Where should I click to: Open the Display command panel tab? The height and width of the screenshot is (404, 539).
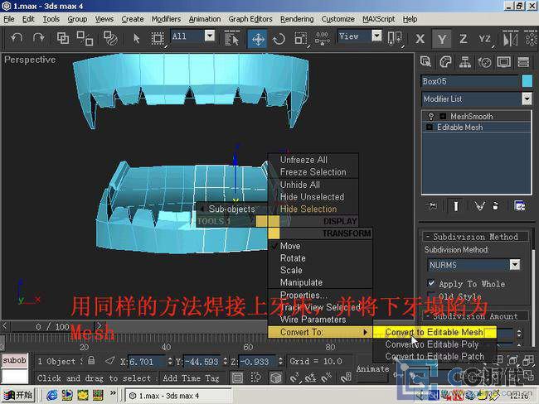pos(504,62)
